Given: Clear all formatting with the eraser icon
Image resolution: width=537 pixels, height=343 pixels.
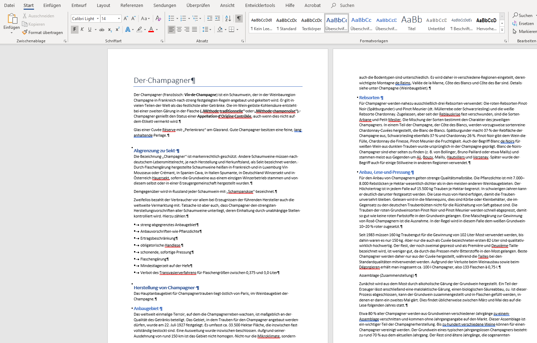Looking at the screenshot, I should pyautogui.click(x=158, y=18).
